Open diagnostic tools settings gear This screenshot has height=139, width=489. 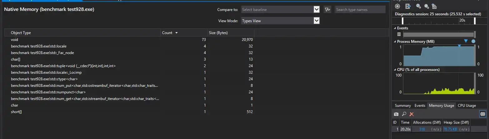[x=397, y=6]
